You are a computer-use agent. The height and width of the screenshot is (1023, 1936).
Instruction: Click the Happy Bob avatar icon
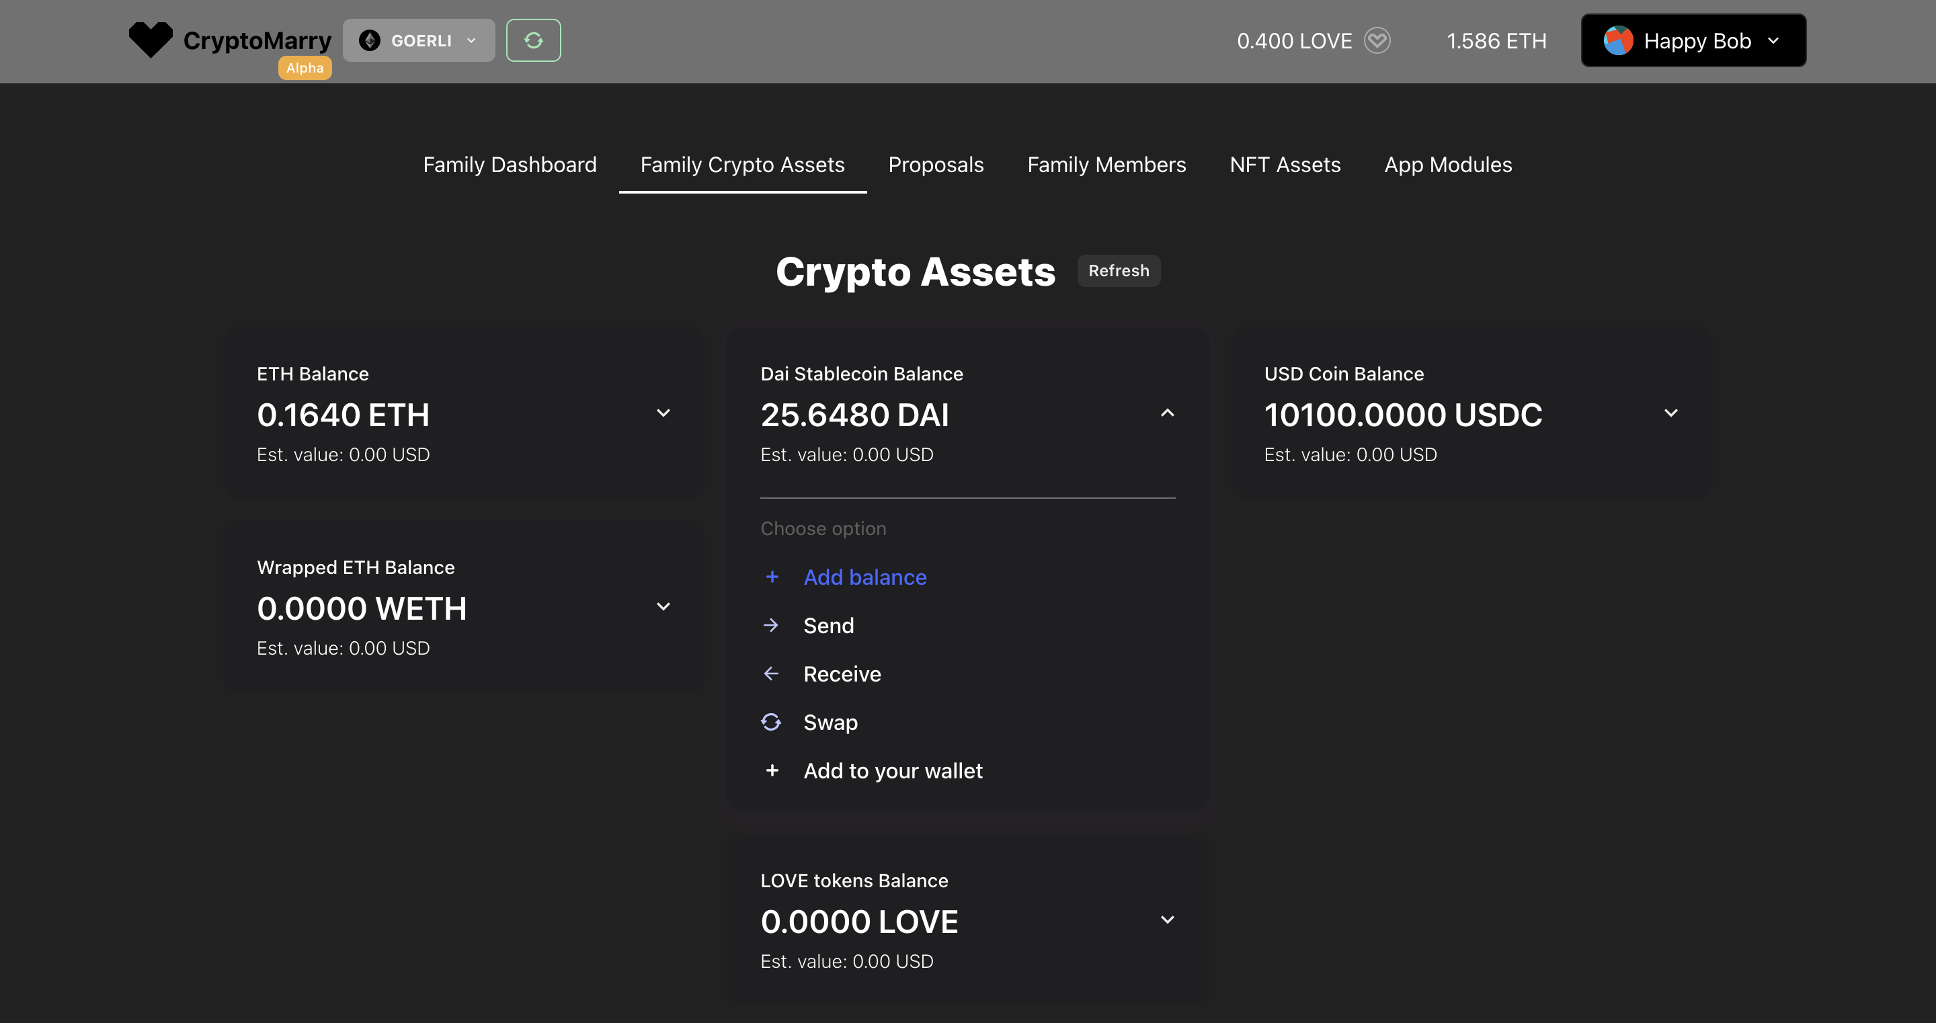(x=1618, y=40)
